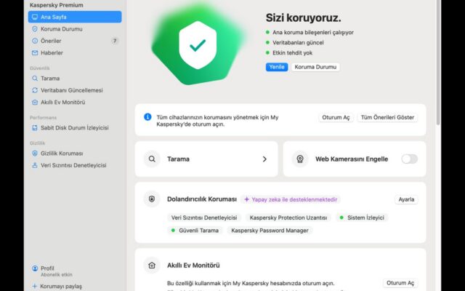The image size is (465, 291).
Task: Click the Sabit Disk Durum İzleyicisi disk icon
Action: pyautogui.click(x=35, y=128)
